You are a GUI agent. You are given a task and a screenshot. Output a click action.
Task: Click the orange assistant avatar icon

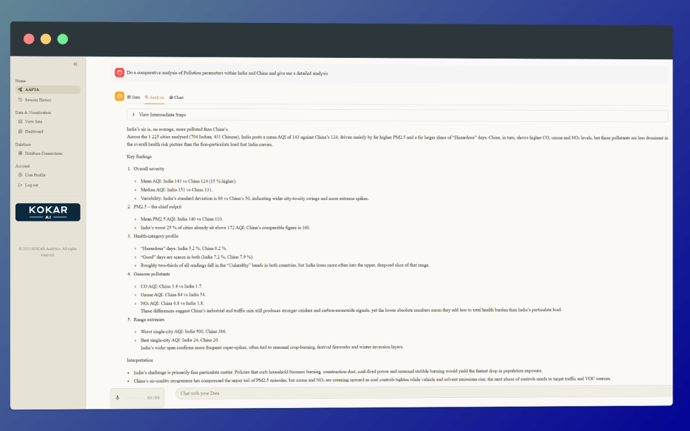(x=119, y=97)
